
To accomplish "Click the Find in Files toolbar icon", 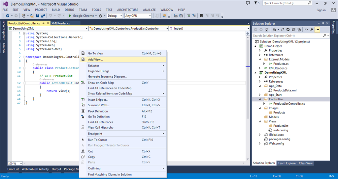I will coord(165,16).
